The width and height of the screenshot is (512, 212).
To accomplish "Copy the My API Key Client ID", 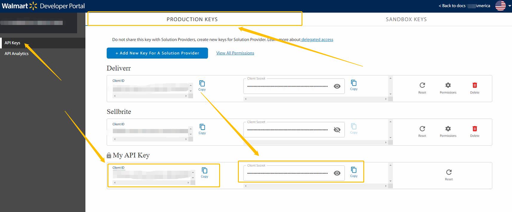I will [205, 172].
